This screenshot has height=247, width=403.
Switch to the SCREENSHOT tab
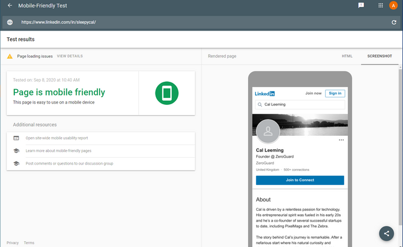tap(379, 56)
